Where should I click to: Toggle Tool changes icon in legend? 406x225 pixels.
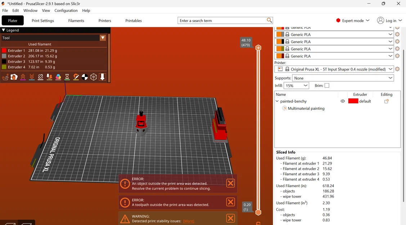49,77
